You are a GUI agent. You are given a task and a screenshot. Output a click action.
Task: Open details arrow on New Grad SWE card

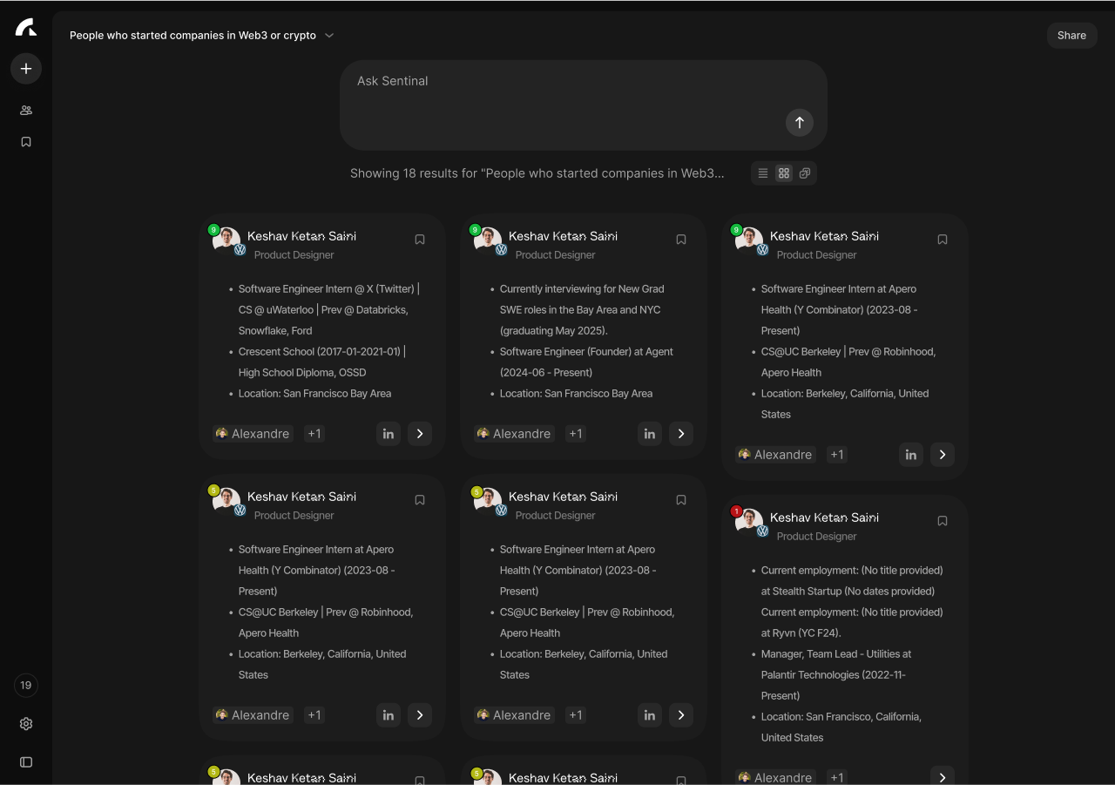click(x=681, y=434)
